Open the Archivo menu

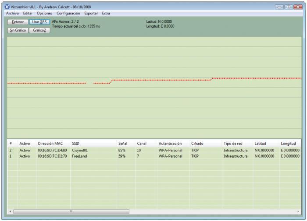13,13
